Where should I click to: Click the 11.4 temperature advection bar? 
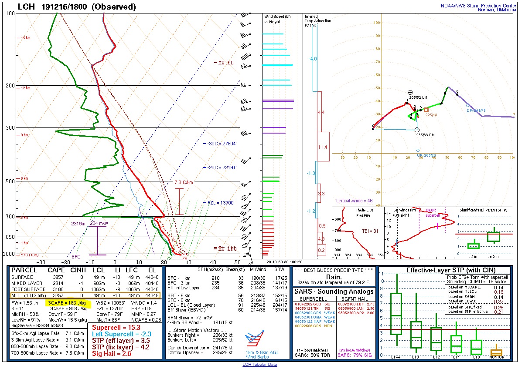(x=323, y=147)
